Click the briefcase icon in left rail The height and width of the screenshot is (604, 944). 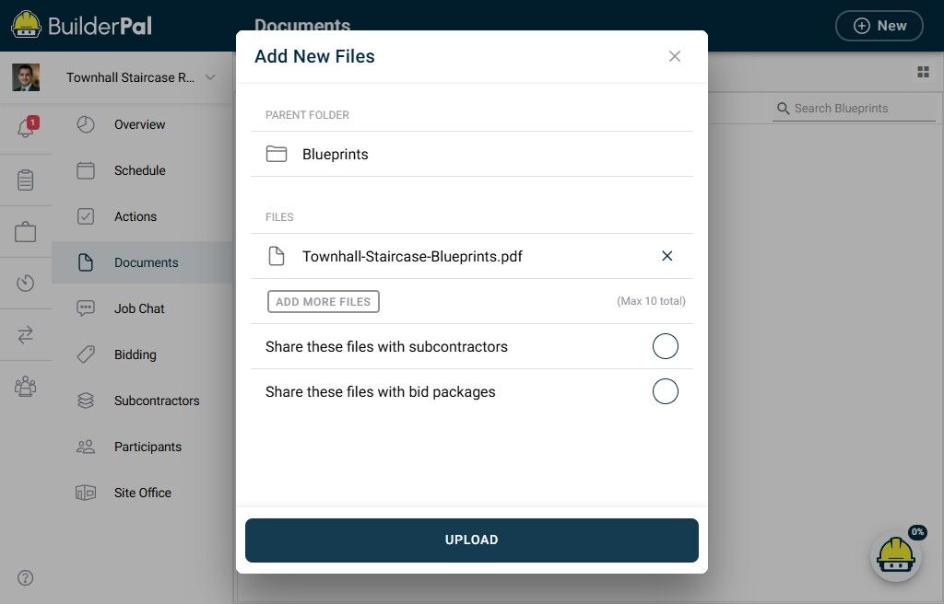(26, 232)
